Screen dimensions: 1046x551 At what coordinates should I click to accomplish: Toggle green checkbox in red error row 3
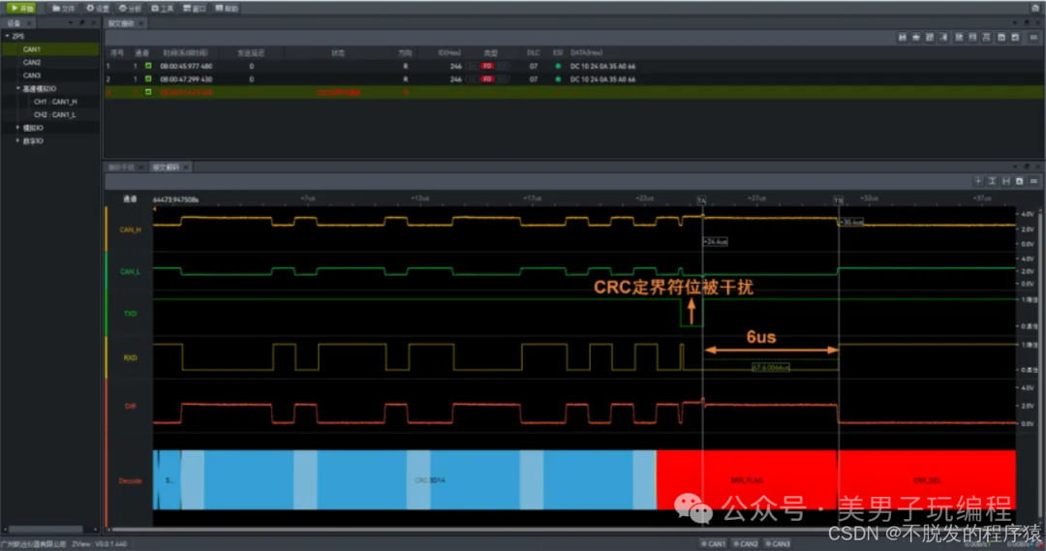point(148,92)
